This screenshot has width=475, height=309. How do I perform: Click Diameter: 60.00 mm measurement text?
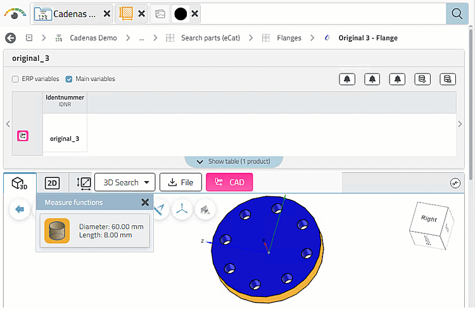(111, 227)
